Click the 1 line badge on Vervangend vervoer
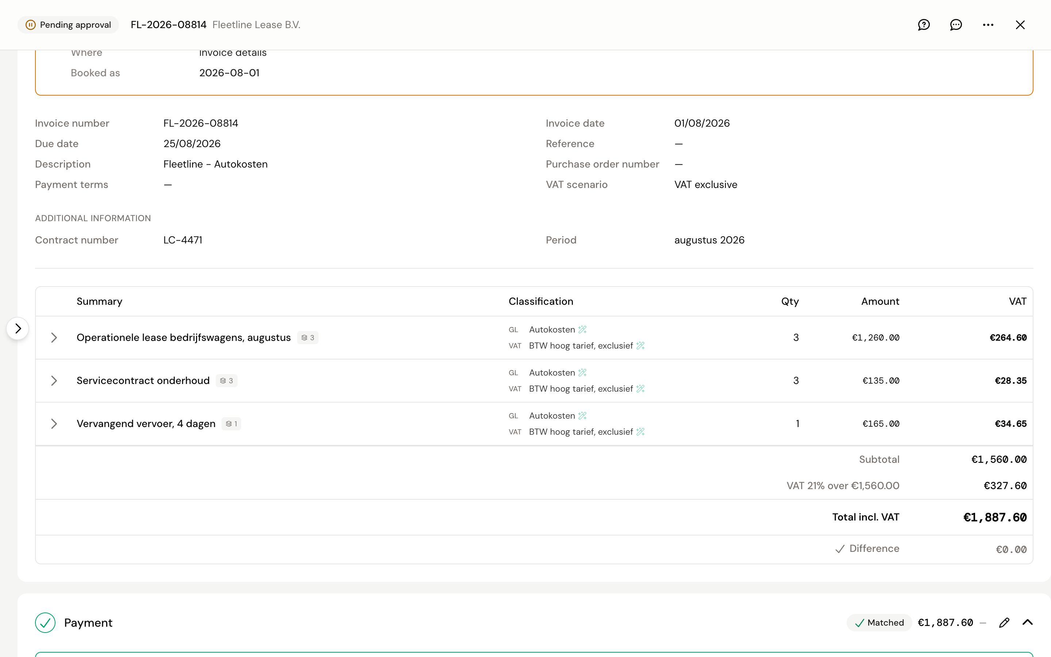Screen dimensions: 1051x657 tap(231, 424)
